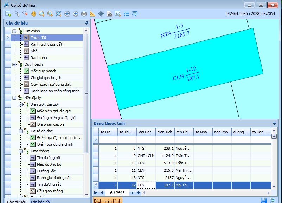The width and height of the screenshot is (282, 203).
Task: Pin the Bảng thuộc tính panel
Action: [274, 123]
